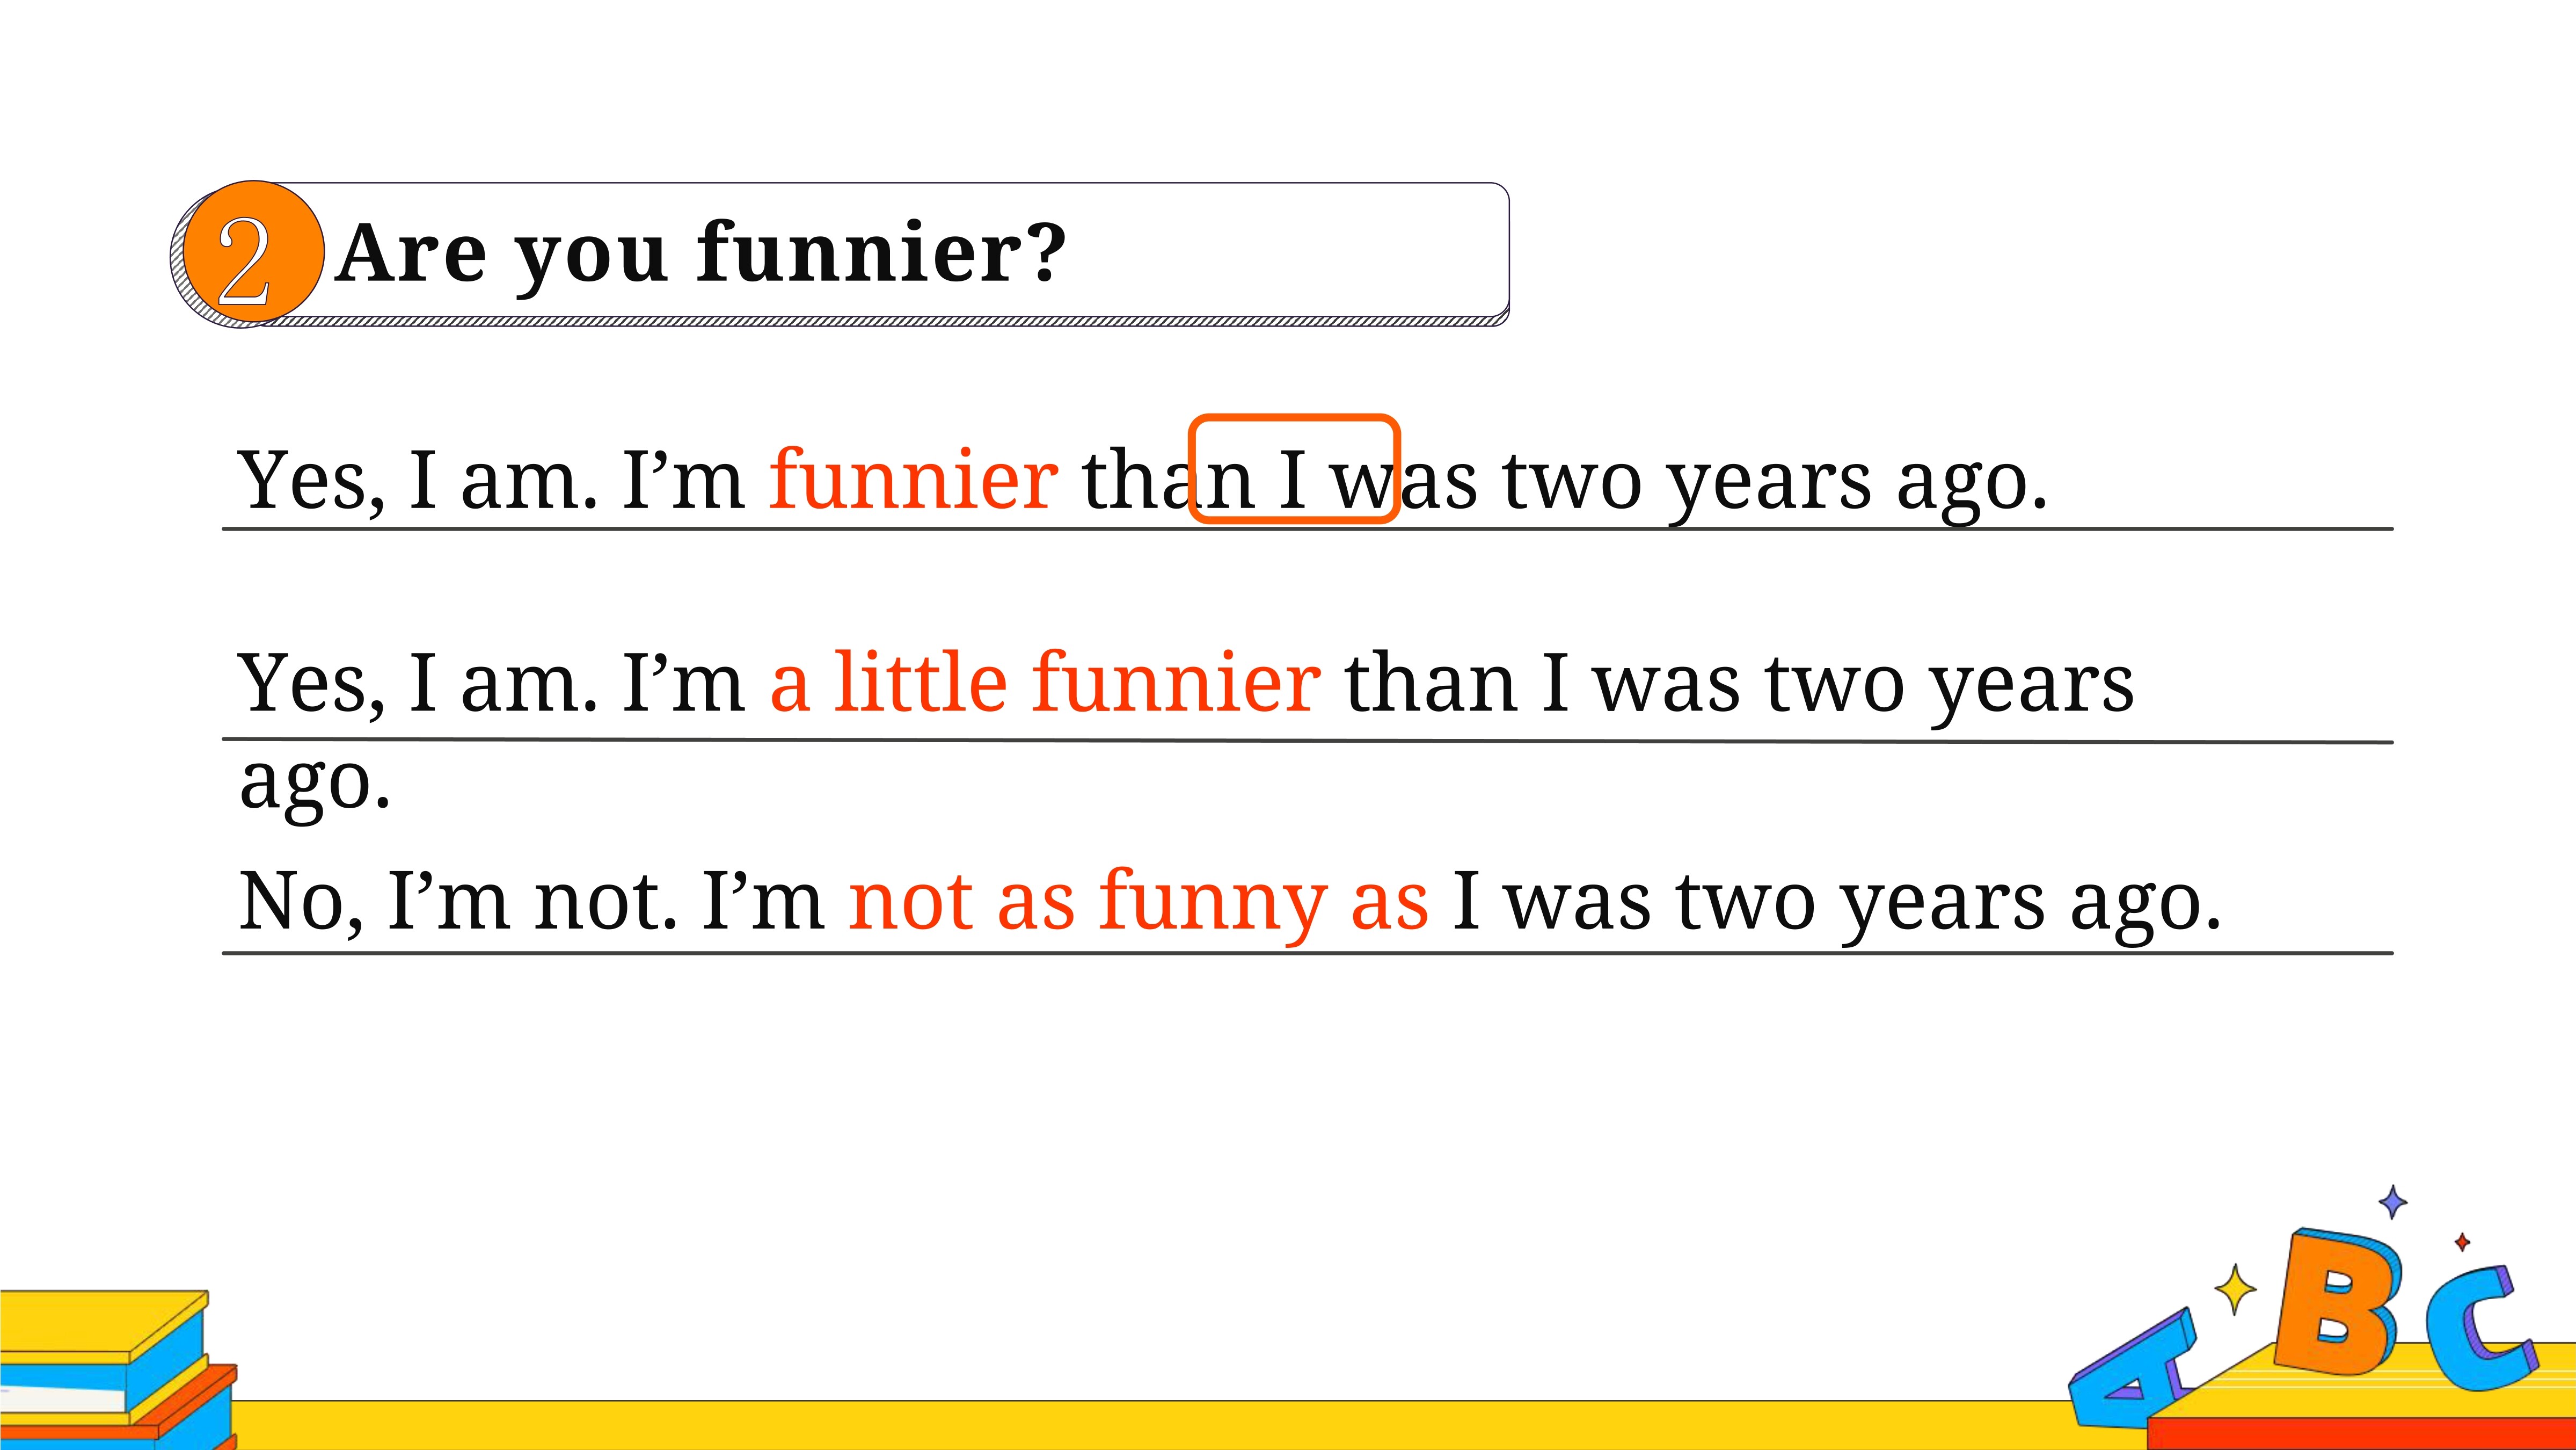Click the red book beneath the ABC letters
This screenshot has width=2576, height=1450.
2361,1433
